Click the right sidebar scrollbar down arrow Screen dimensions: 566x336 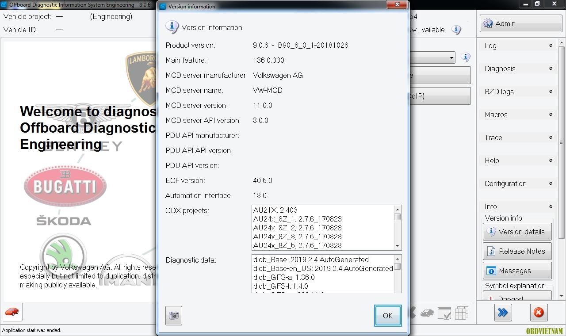point(562,296)
